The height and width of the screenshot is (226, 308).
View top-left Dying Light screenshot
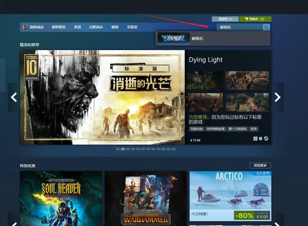point(204,80)
